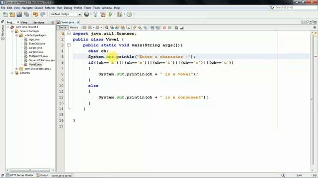Click the Redo toolbar icon
Viewport: 318px width, 178px height.
(x=43, y=14)
